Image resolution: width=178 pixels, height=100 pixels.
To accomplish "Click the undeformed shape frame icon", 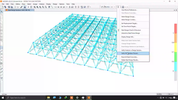I will [x=102, y=7].
